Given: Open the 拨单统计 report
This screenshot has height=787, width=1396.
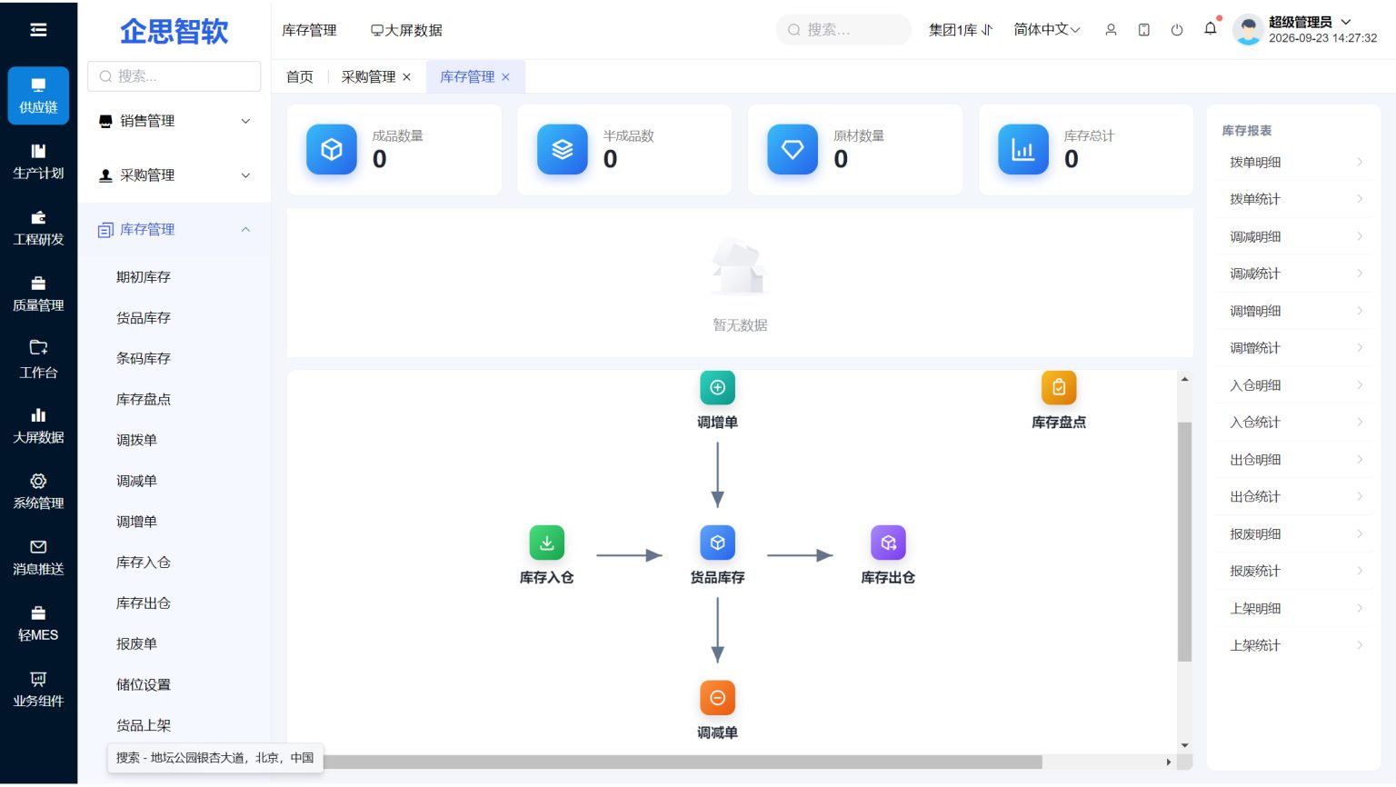Looking at the screenshot, I should pyautogui.click(x=1295, y=199).
